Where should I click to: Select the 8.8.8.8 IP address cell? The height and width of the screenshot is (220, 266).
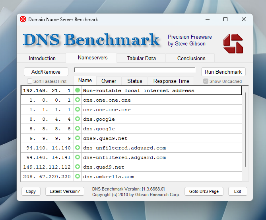pyautogui.click(x=47, y=129)
